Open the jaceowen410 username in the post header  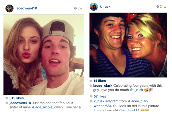point(26,8)
